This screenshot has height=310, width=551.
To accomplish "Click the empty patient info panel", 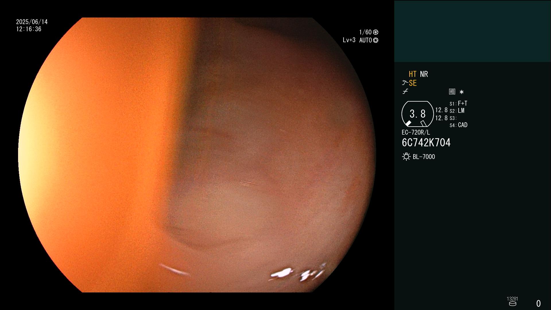I will point(472,31).
